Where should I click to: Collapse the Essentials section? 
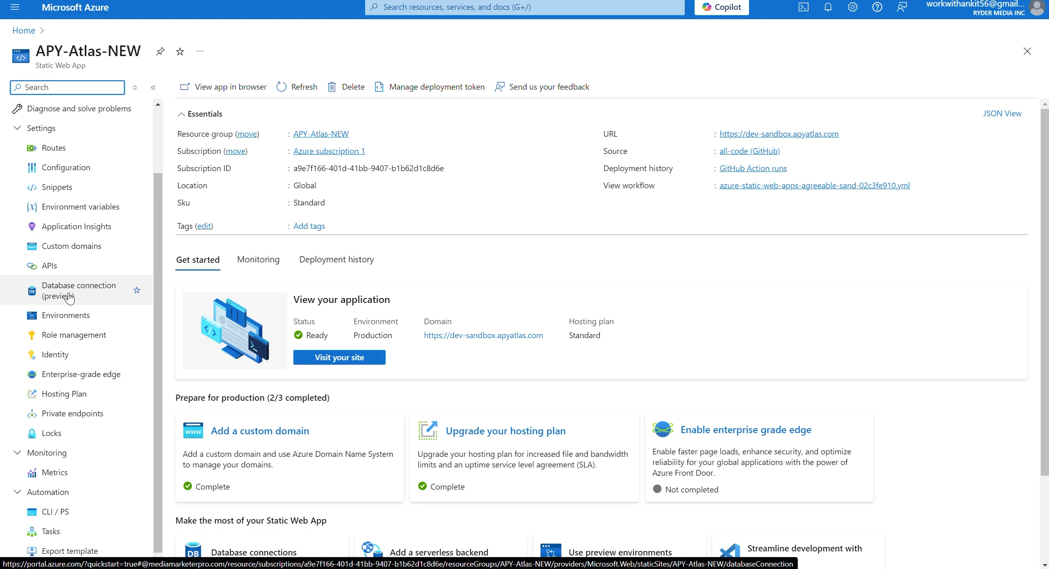[181, 113]
